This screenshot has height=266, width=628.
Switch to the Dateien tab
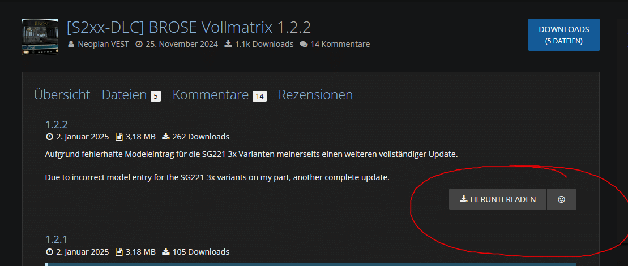(x=131, y=96)
